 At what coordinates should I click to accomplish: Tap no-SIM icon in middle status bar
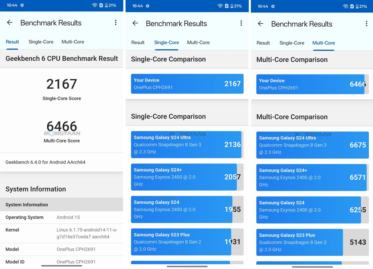click(227, 6)
